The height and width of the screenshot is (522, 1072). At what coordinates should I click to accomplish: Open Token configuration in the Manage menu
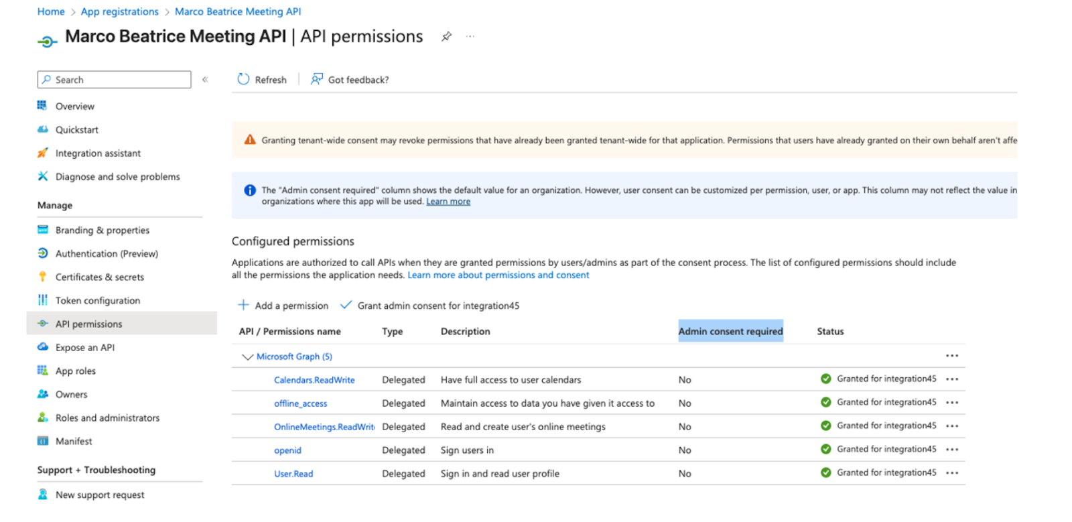click(98, 300)
